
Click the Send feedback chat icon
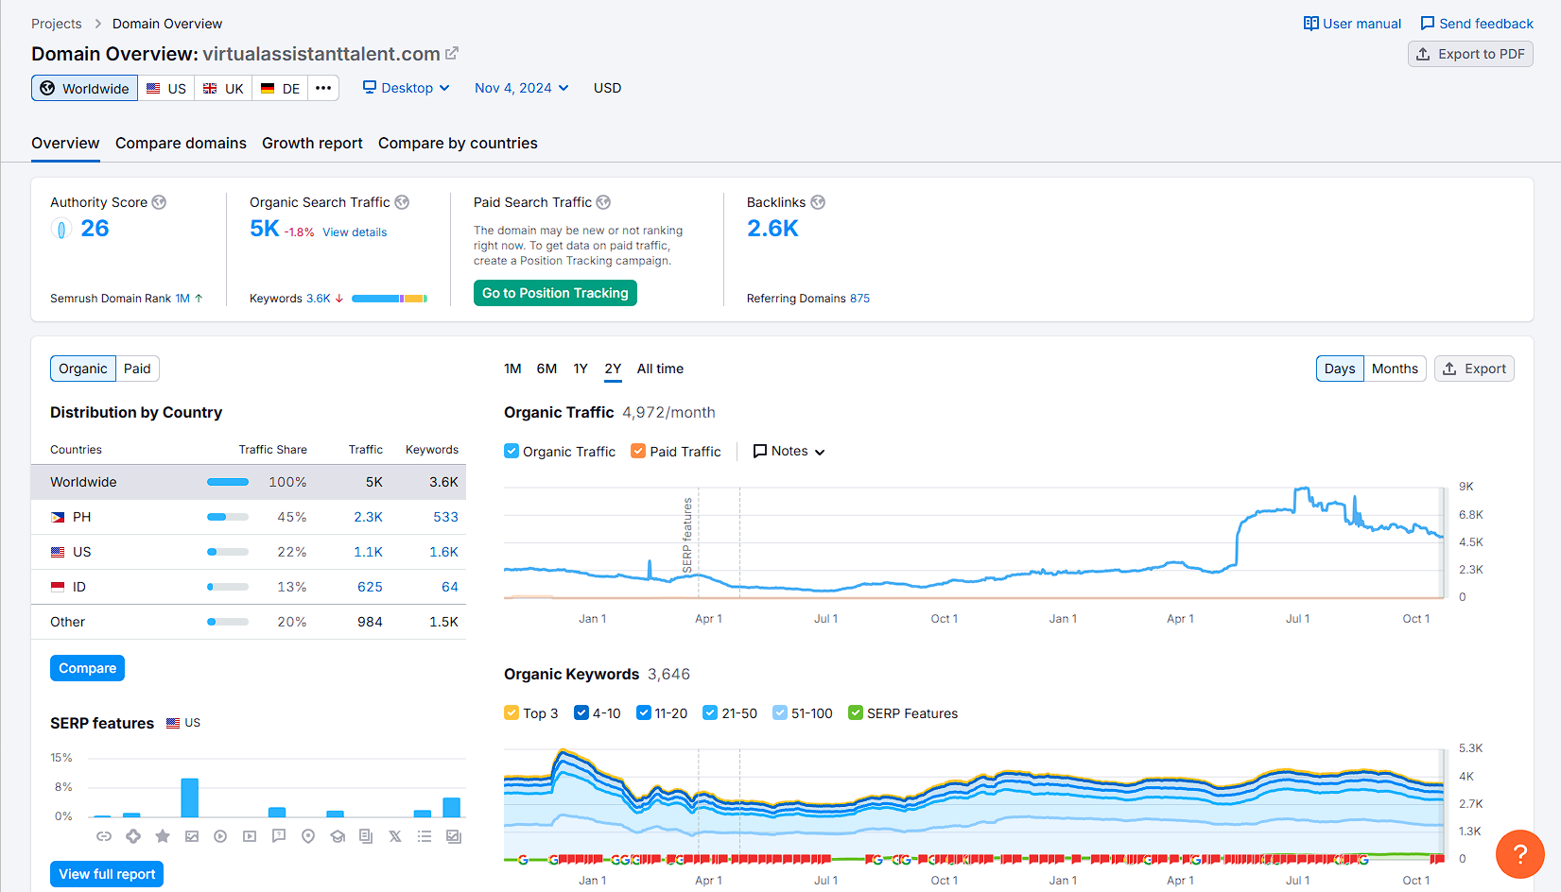click(1428, 24)
